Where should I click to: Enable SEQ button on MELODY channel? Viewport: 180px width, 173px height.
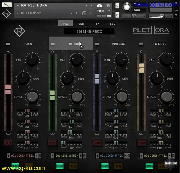(73, 166)
